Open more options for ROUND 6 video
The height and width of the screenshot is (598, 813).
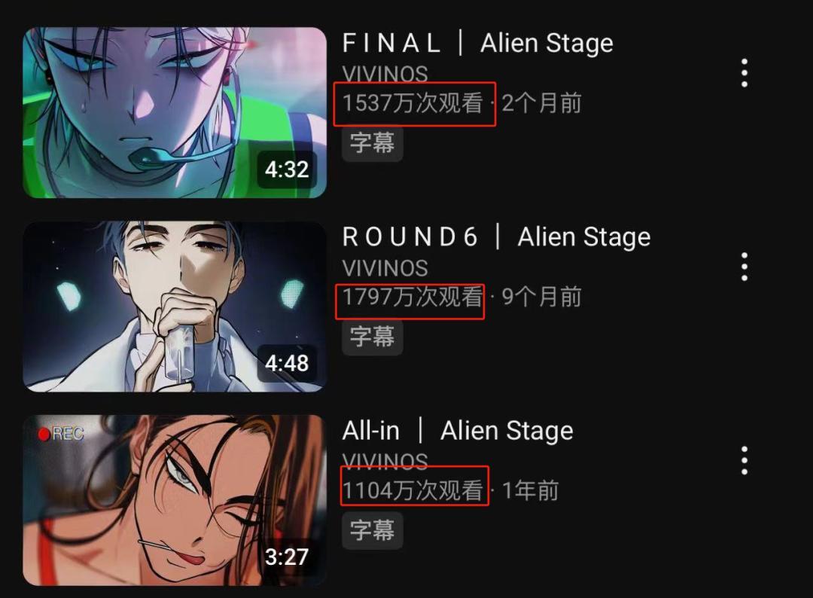tap(744, 267)
